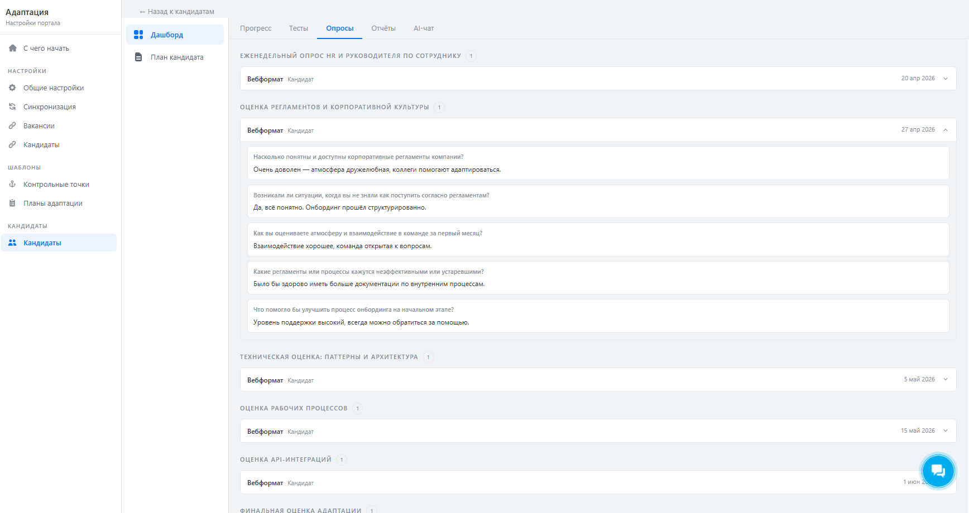
Task: Open the 'Тесты' tab
Action: coord(299,28)
